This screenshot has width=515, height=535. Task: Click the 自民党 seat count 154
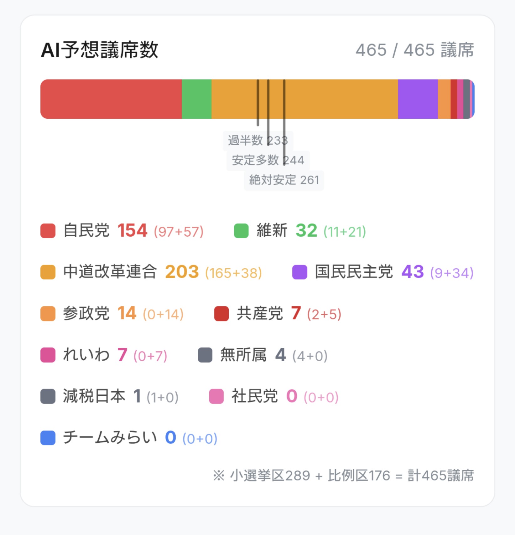coord(132,231)
